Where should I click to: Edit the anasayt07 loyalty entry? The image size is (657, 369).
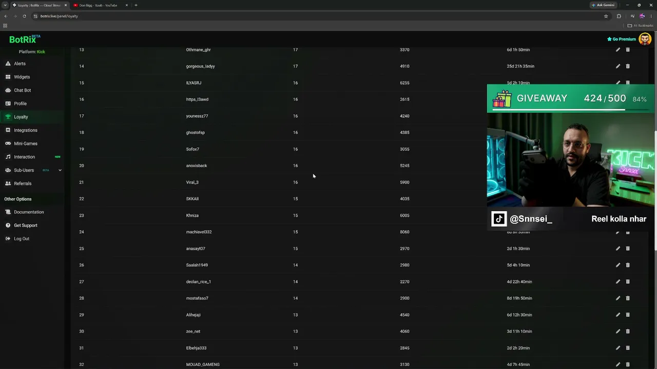[618, 249]
